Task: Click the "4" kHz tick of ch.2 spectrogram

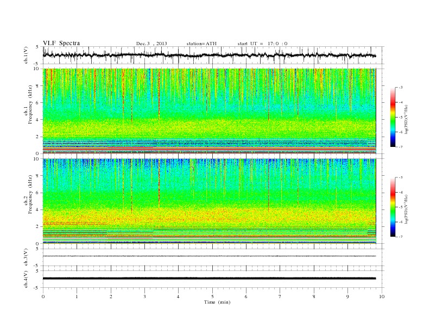Action: coord(37,210)
